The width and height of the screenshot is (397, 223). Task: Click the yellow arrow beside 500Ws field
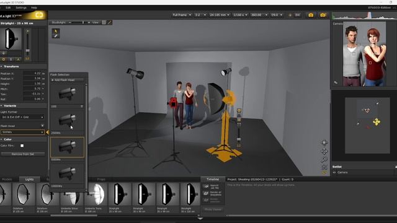(x=47, y=132)
